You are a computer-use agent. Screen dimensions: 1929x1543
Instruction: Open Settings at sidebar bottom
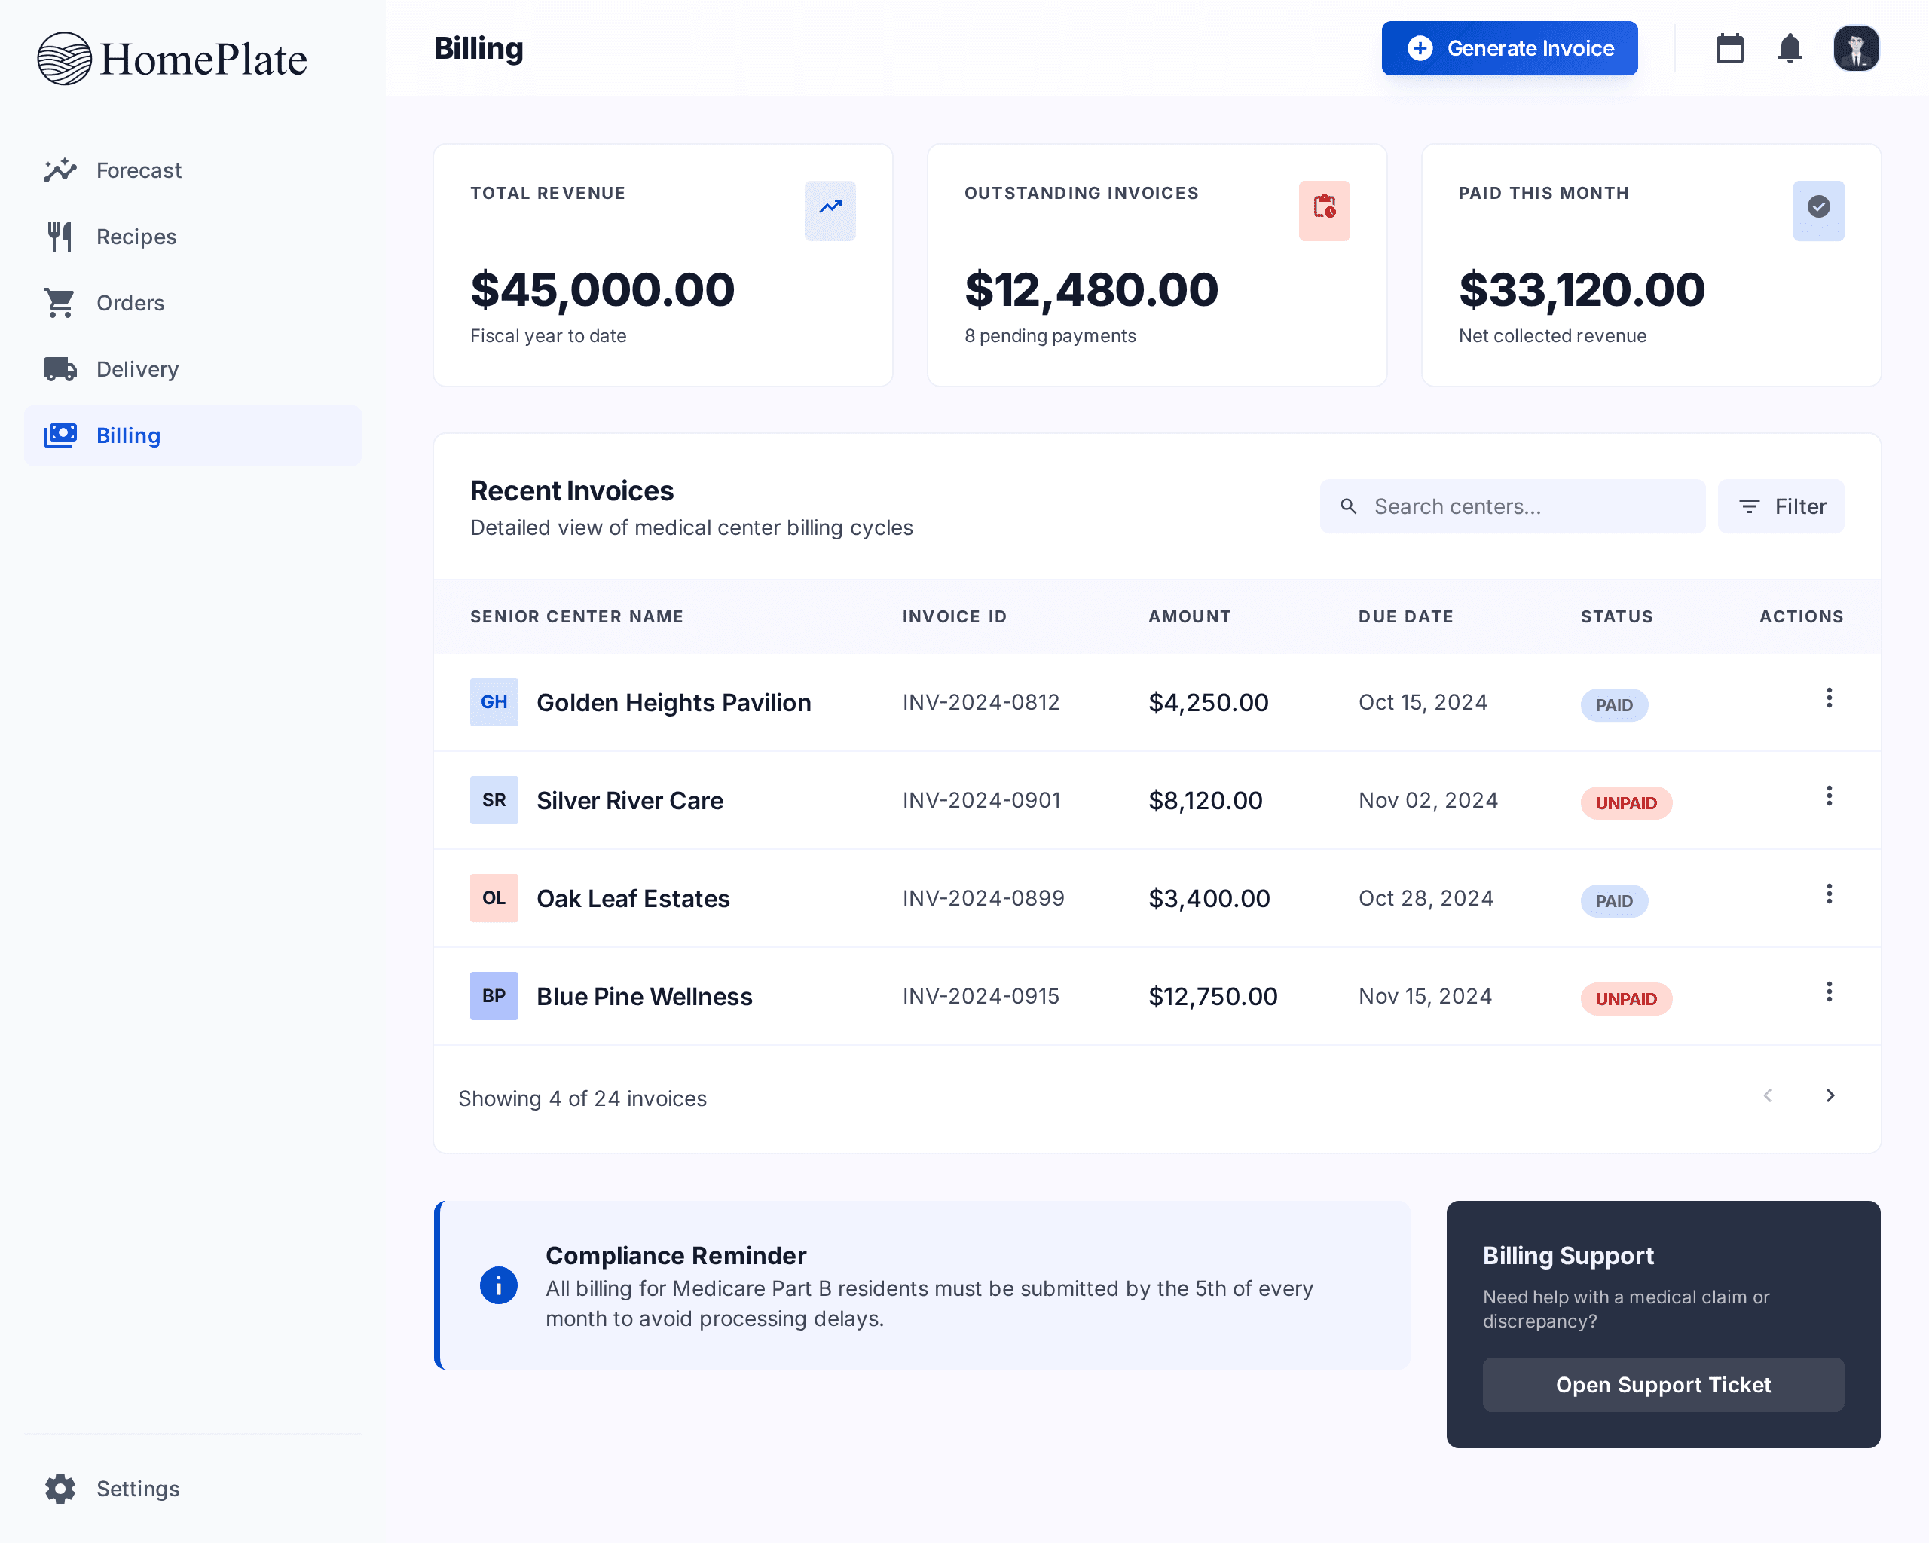click(137, 1489)
